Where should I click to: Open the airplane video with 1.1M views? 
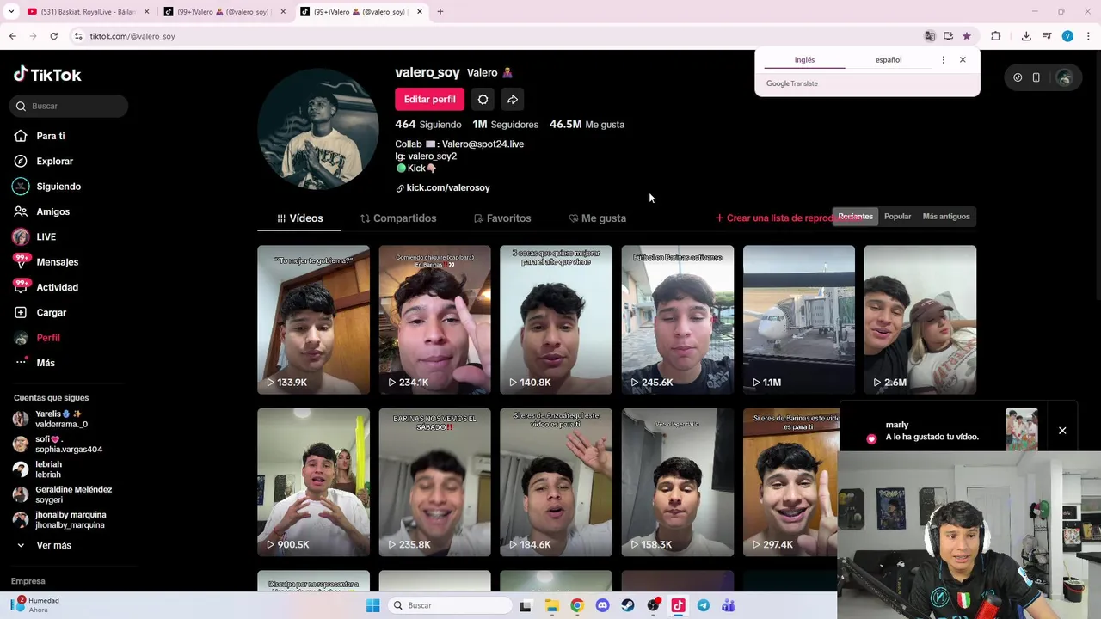[799, 320]
